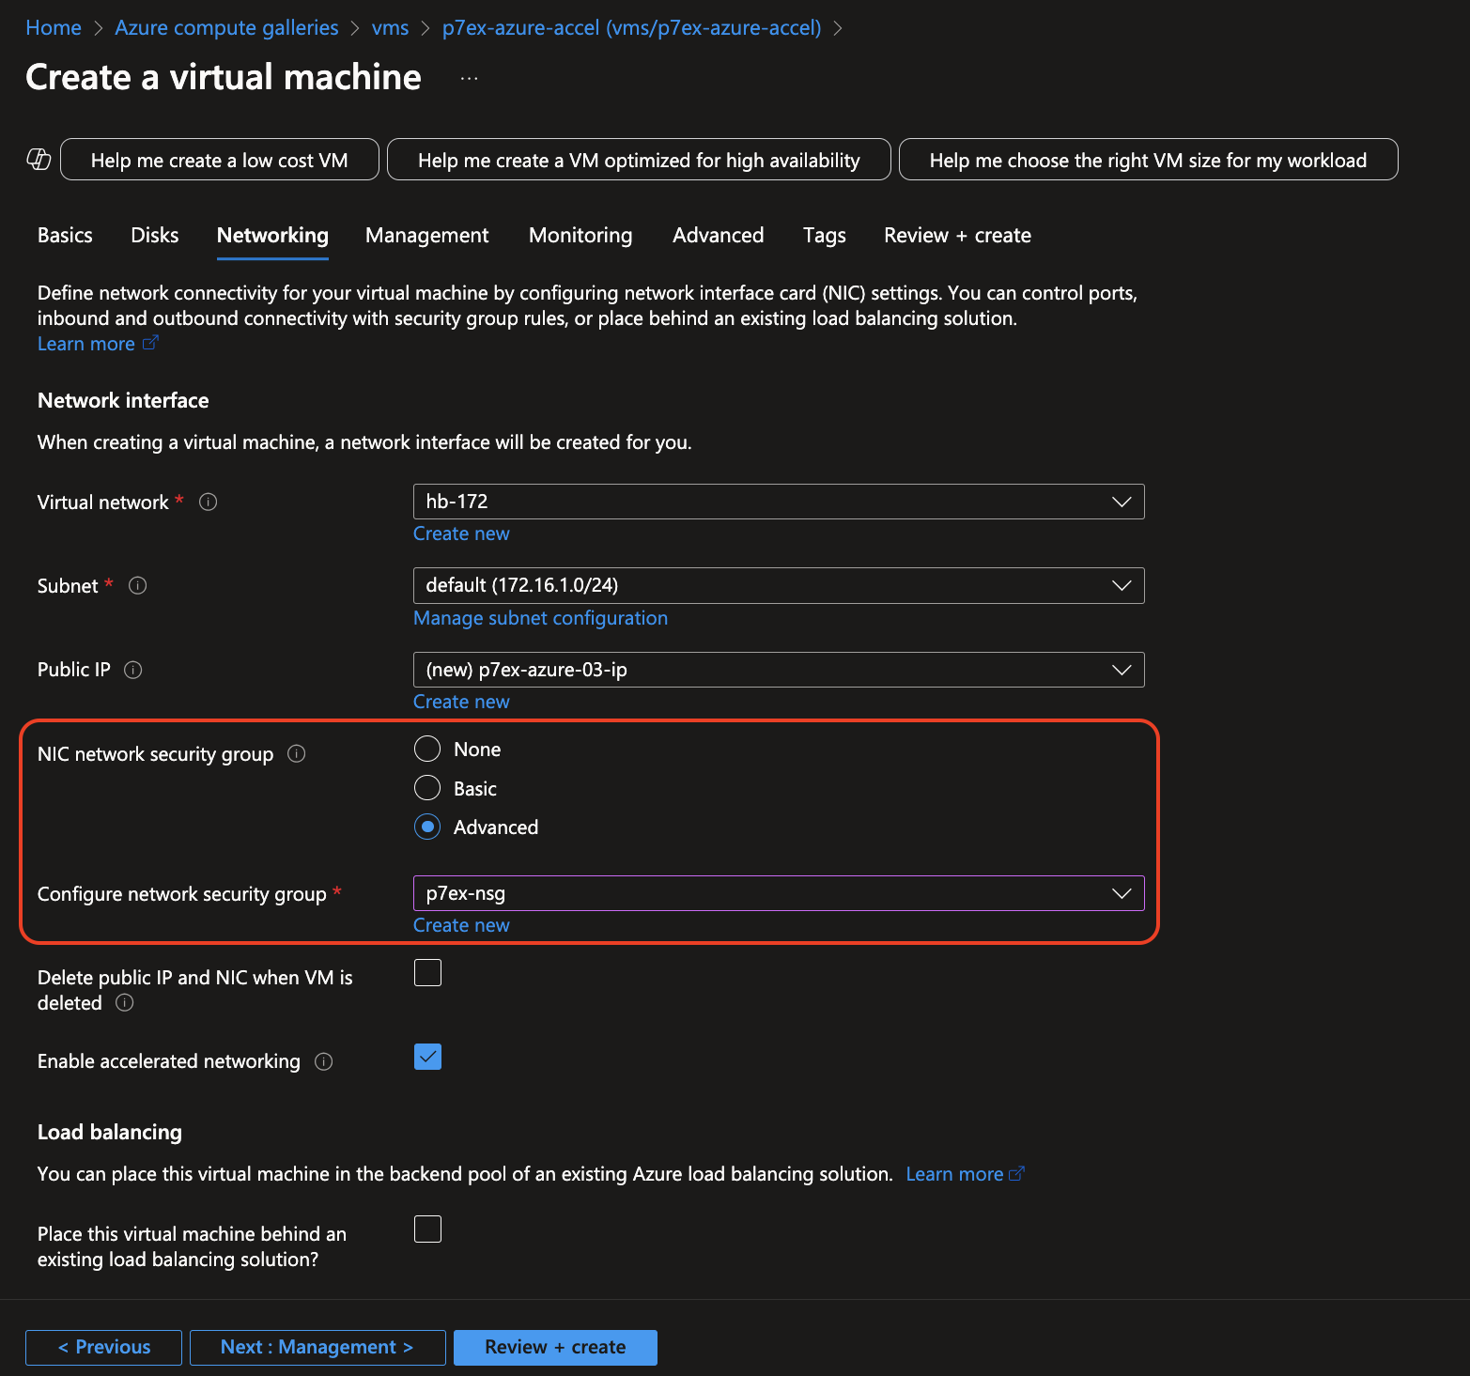Select the None radio option for NIC security group
Image resolution: width=1470 pixels, height=1376 pixels.
tap(427, 749)
